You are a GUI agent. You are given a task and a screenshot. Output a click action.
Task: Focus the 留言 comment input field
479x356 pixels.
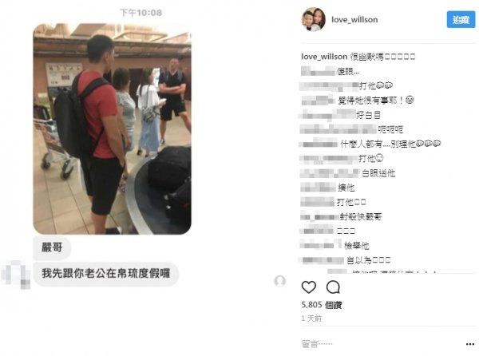click(x=382, y=344)
